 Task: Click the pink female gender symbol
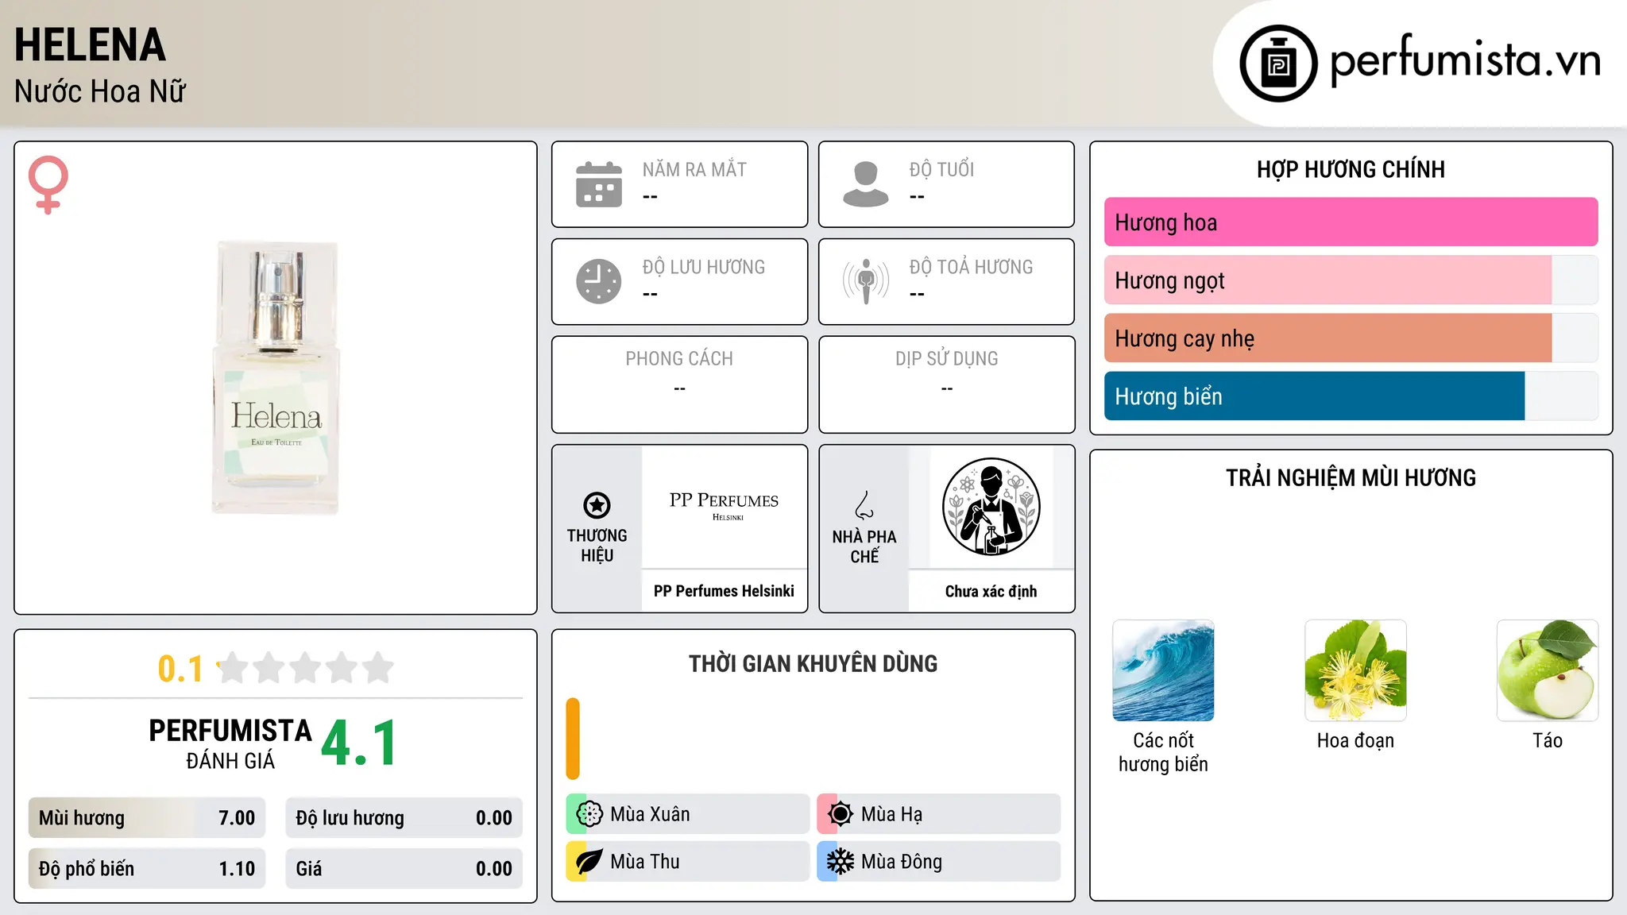48,184
